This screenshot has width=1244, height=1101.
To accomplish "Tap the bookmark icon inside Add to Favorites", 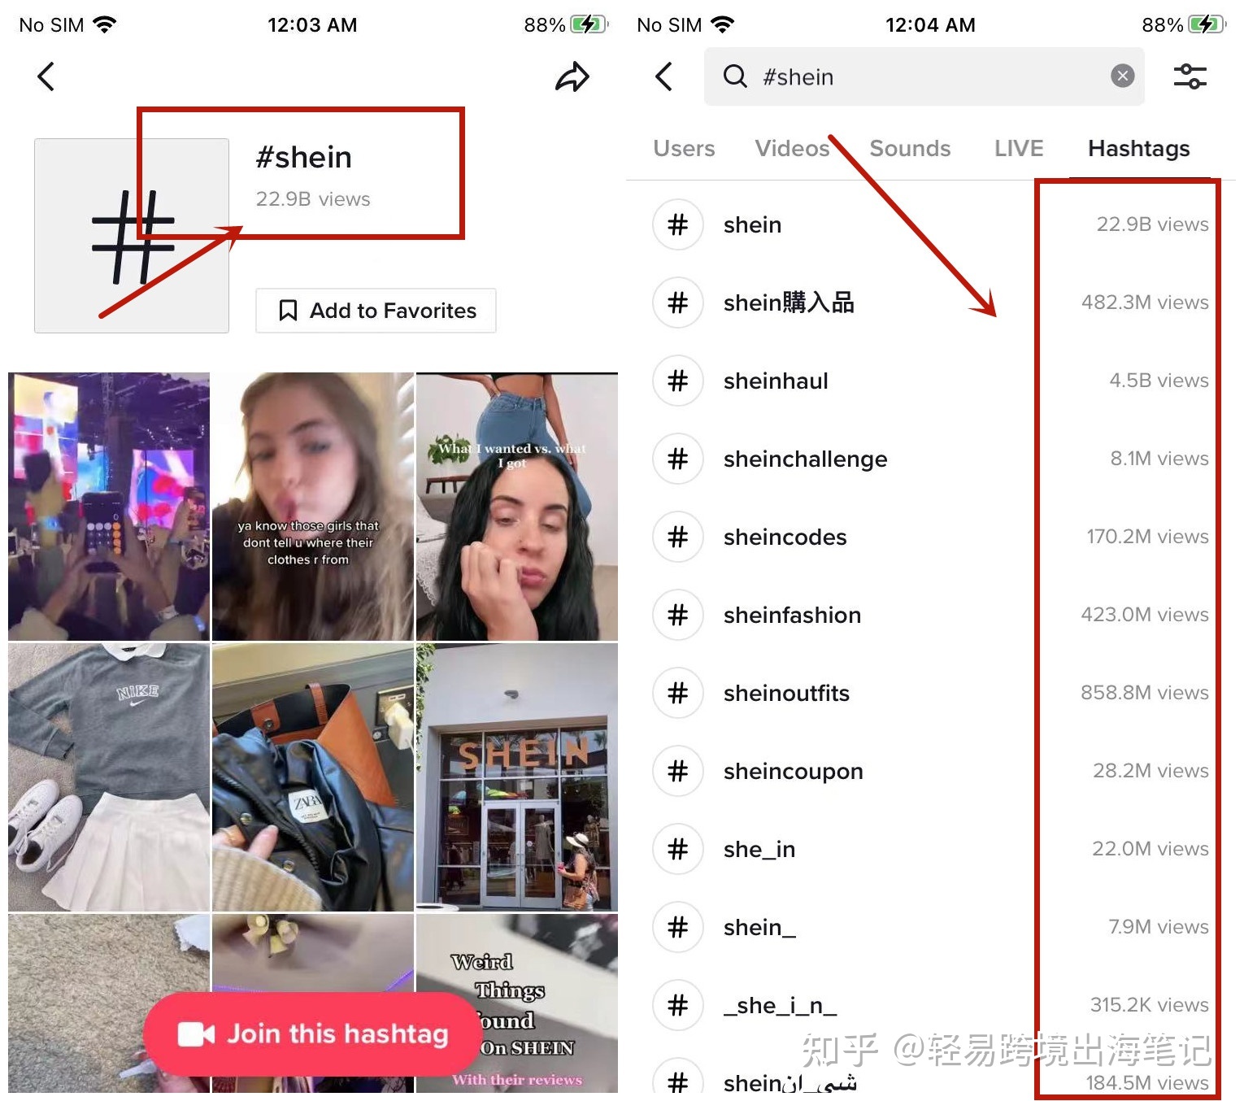I will 286,310.
